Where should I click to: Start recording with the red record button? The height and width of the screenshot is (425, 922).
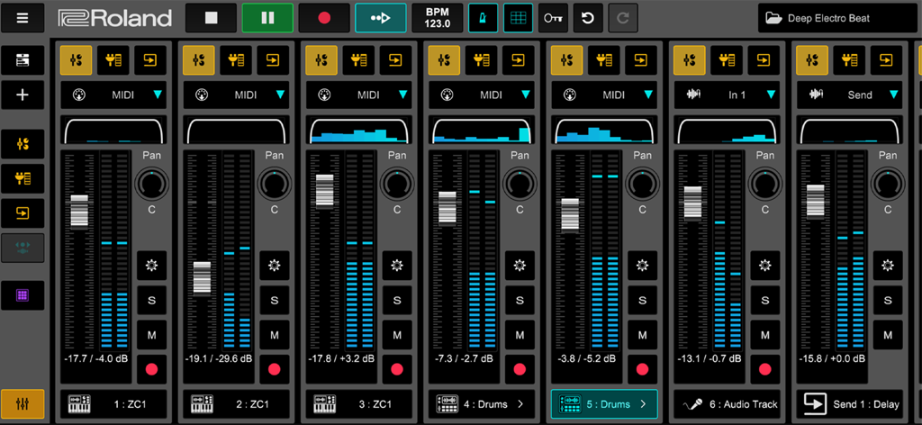[x=324, y=18]
